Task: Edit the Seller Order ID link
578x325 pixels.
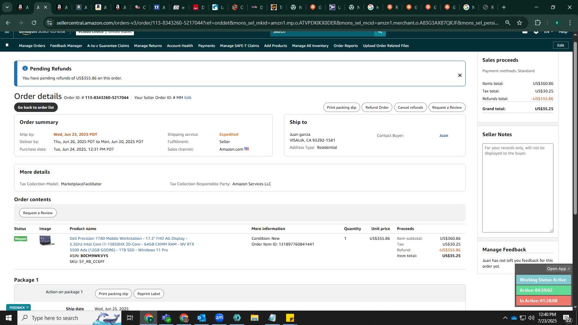Action: (188, 97)
